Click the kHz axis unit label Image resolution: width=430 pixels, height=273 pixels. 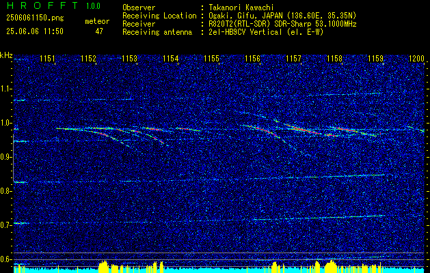pyautogui.click(x=6, y=55)
